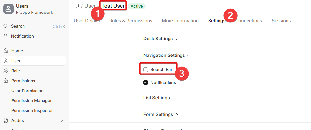Image resolution: width=311 pixels, height=130 pixels.
Task: Click the Permissions lock icon
Action: click(x=5, y=81)
